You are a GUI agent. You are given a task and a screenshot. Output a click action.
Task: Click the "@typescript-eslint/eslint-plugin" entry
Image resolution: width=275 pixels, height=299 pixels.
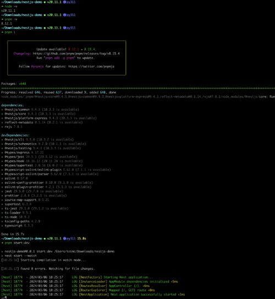click(56, 170)
